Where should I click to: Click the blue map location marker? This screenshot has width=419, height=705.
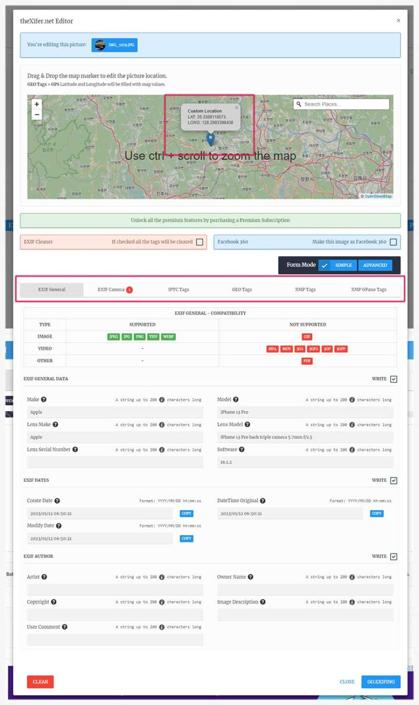211,139
